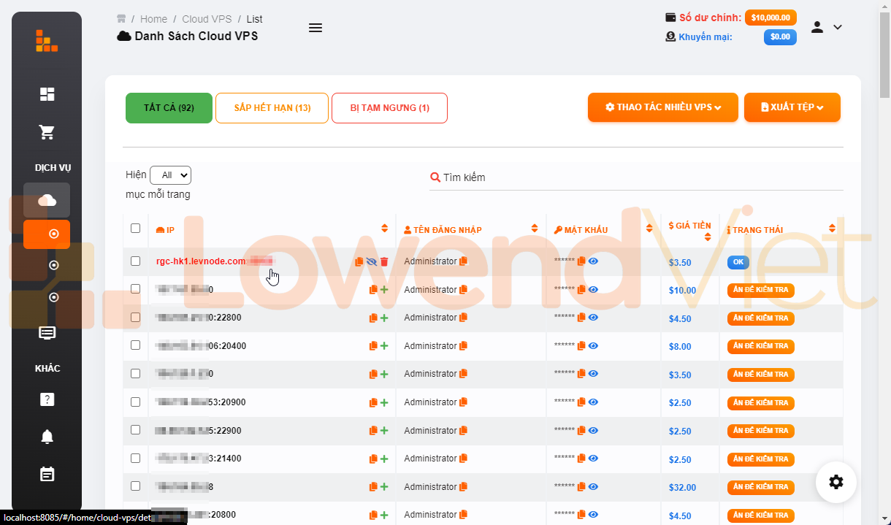Screen dimensions: 891x525
Task: Reveal the first row password with eye icon
Action: click(x=593, y=261)
